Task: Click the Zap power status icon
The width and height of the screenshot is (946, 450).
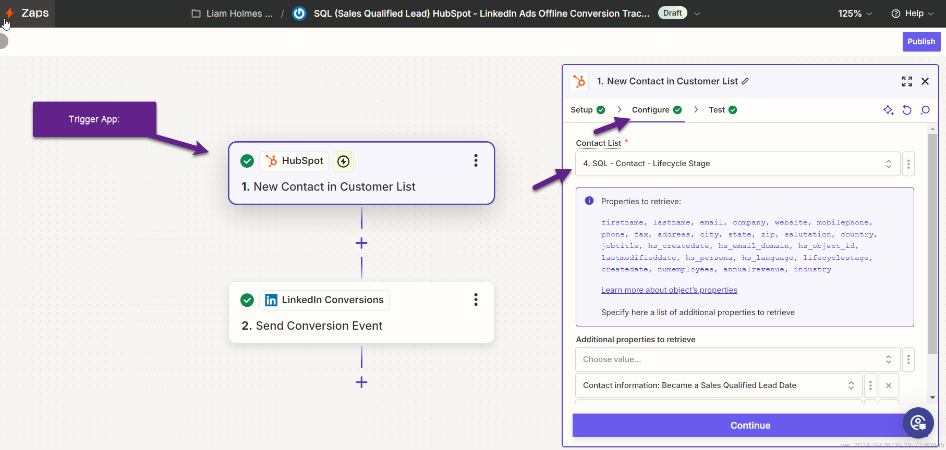Action: pyautogui.click(x=299, y=14)
